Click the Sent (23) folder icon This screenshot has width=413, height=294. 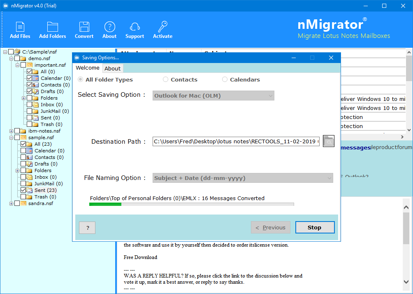click(x=30, y=190)
